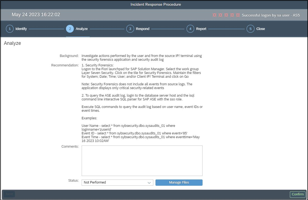This screenshot has height=200, width=308.
Task: Click the middle red severity alert icon
Action: coord(226,15)
